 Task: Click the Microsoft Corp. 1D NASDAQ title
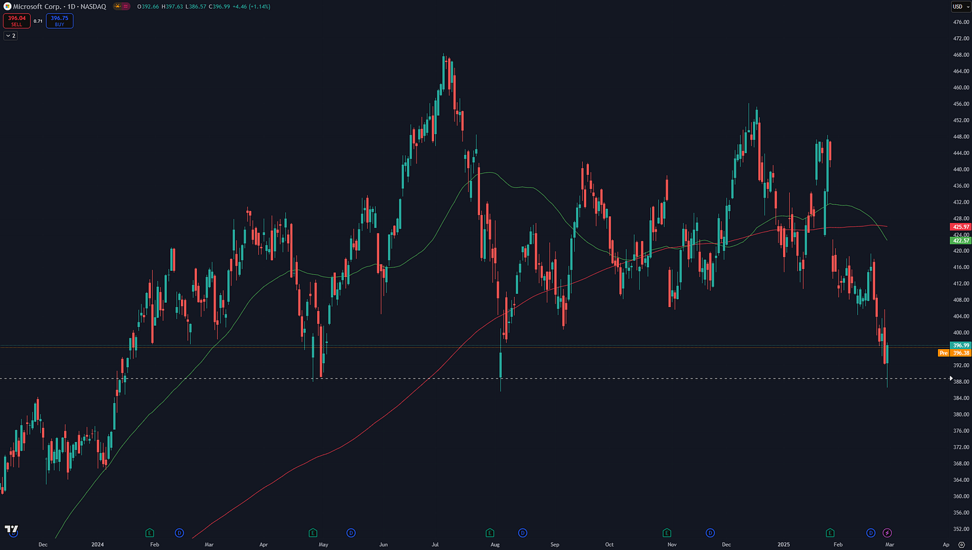pos(59,6)
